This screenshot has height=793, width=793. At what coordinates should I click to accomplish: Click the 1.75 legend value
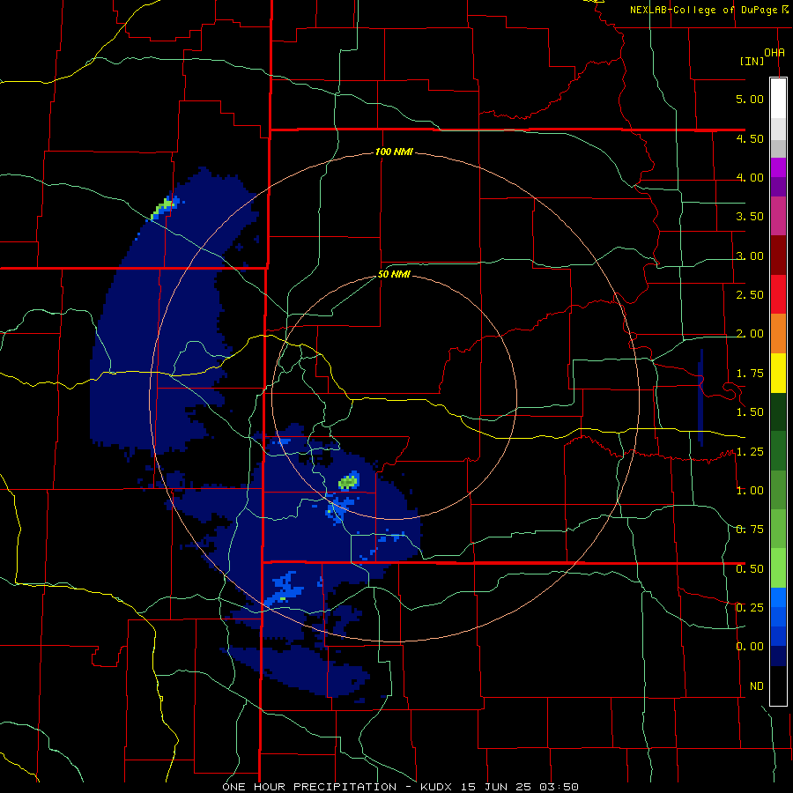[x=750, y=374]
